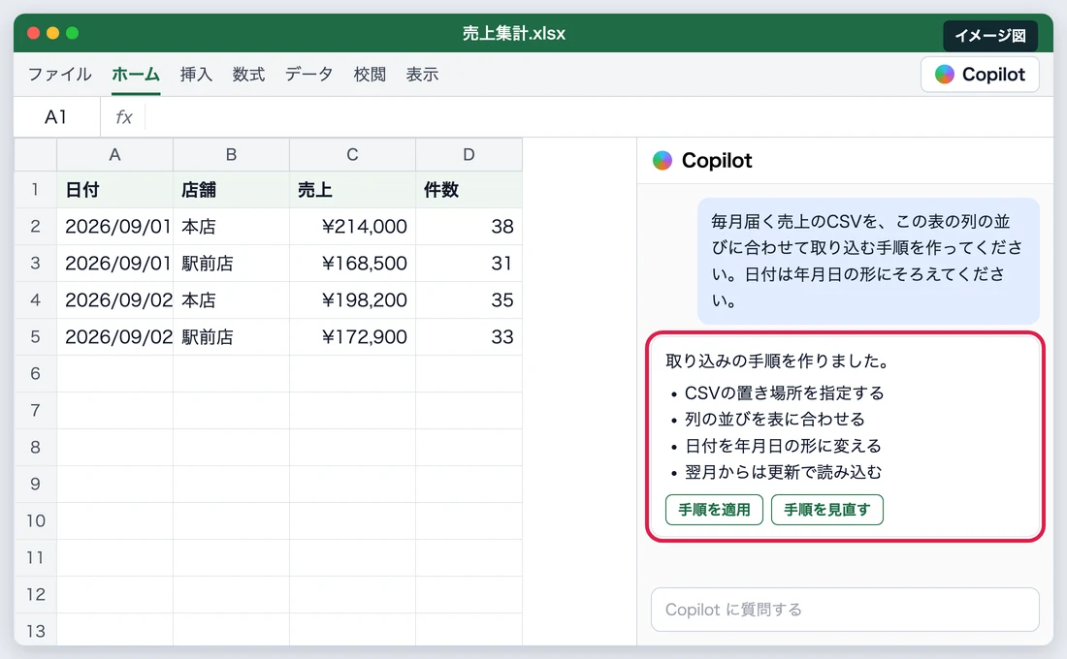
Task: Click the Copilot logo icon in panel header
Action: 663,161
